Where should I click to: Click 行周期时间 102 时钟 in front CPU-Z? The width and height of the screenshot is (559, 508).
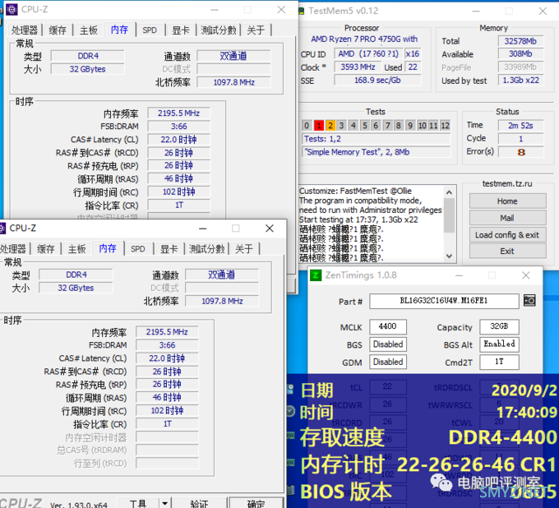tap(167, 411)
